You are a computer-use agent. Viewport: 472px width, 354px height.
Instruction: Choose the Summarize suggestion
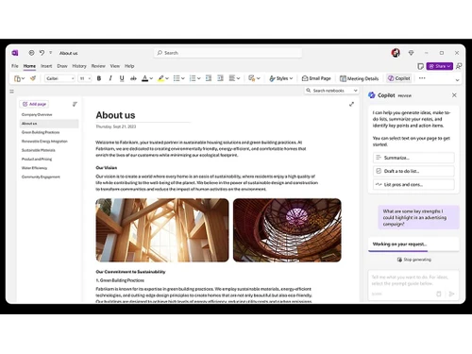pos(413,158)
